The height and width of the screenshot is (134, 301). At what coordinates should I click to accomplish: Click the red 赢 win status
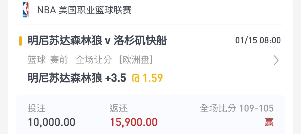click(269, 122)
